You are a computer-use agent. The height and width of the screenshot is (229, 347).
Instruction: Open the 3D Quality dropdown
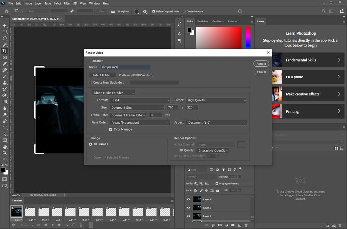click(213, 151)
